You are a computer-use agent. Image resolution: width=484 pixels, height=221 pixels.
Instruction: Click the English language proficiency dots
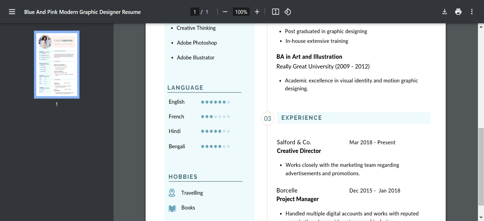tap(215, 102)
